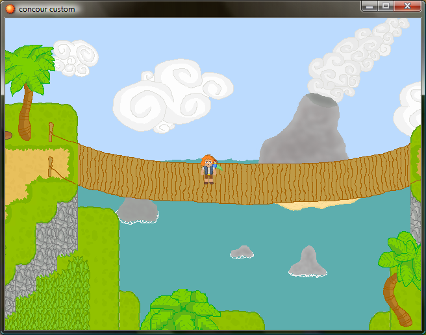
Task: Close the concour custom window
Action: click(x=407, y=6)
